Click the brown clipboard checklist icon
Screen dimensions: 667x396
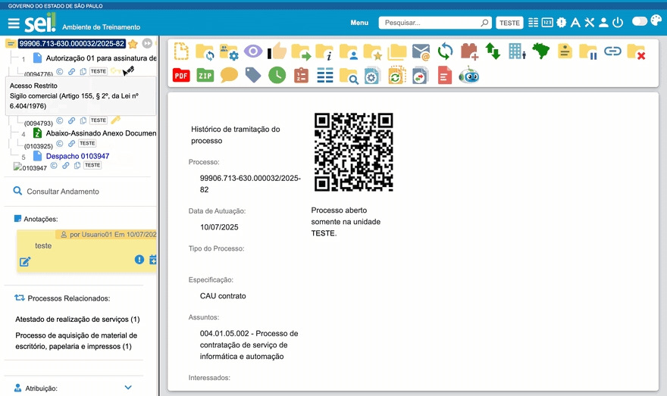[x=301, y=75]
